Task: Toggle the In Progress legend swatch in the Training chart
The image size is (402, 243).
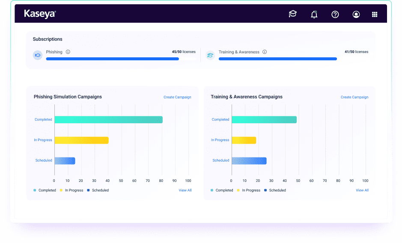Action: (238, 190)
